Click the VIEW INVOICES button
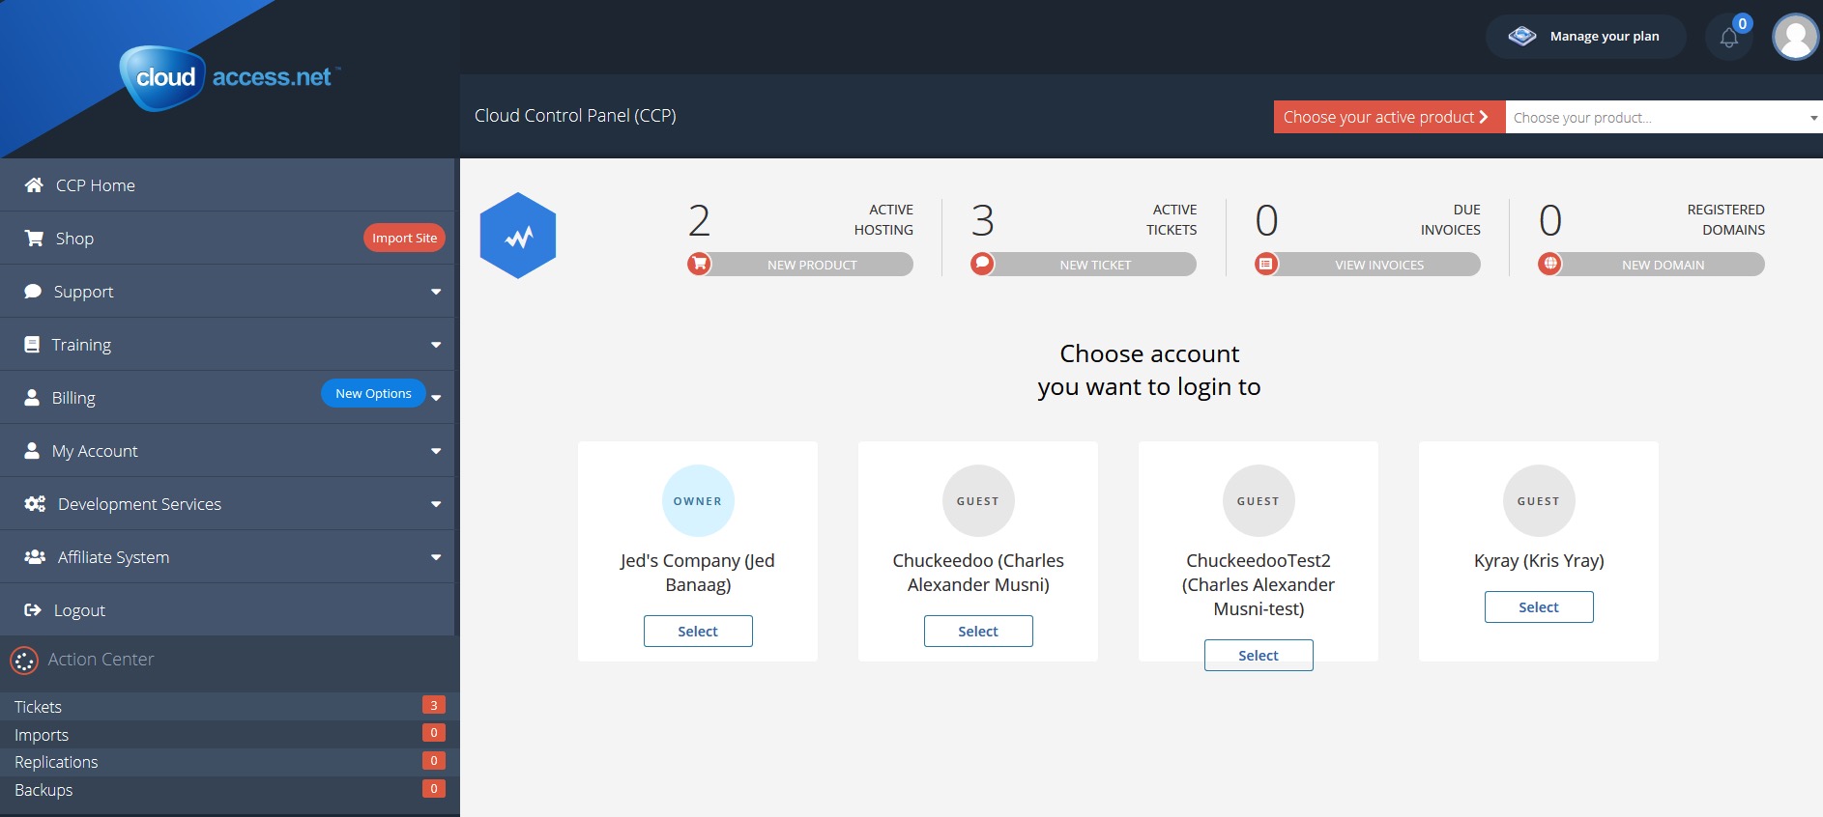The height and width of the screenshot is (817, 1823). [1369, 264]
